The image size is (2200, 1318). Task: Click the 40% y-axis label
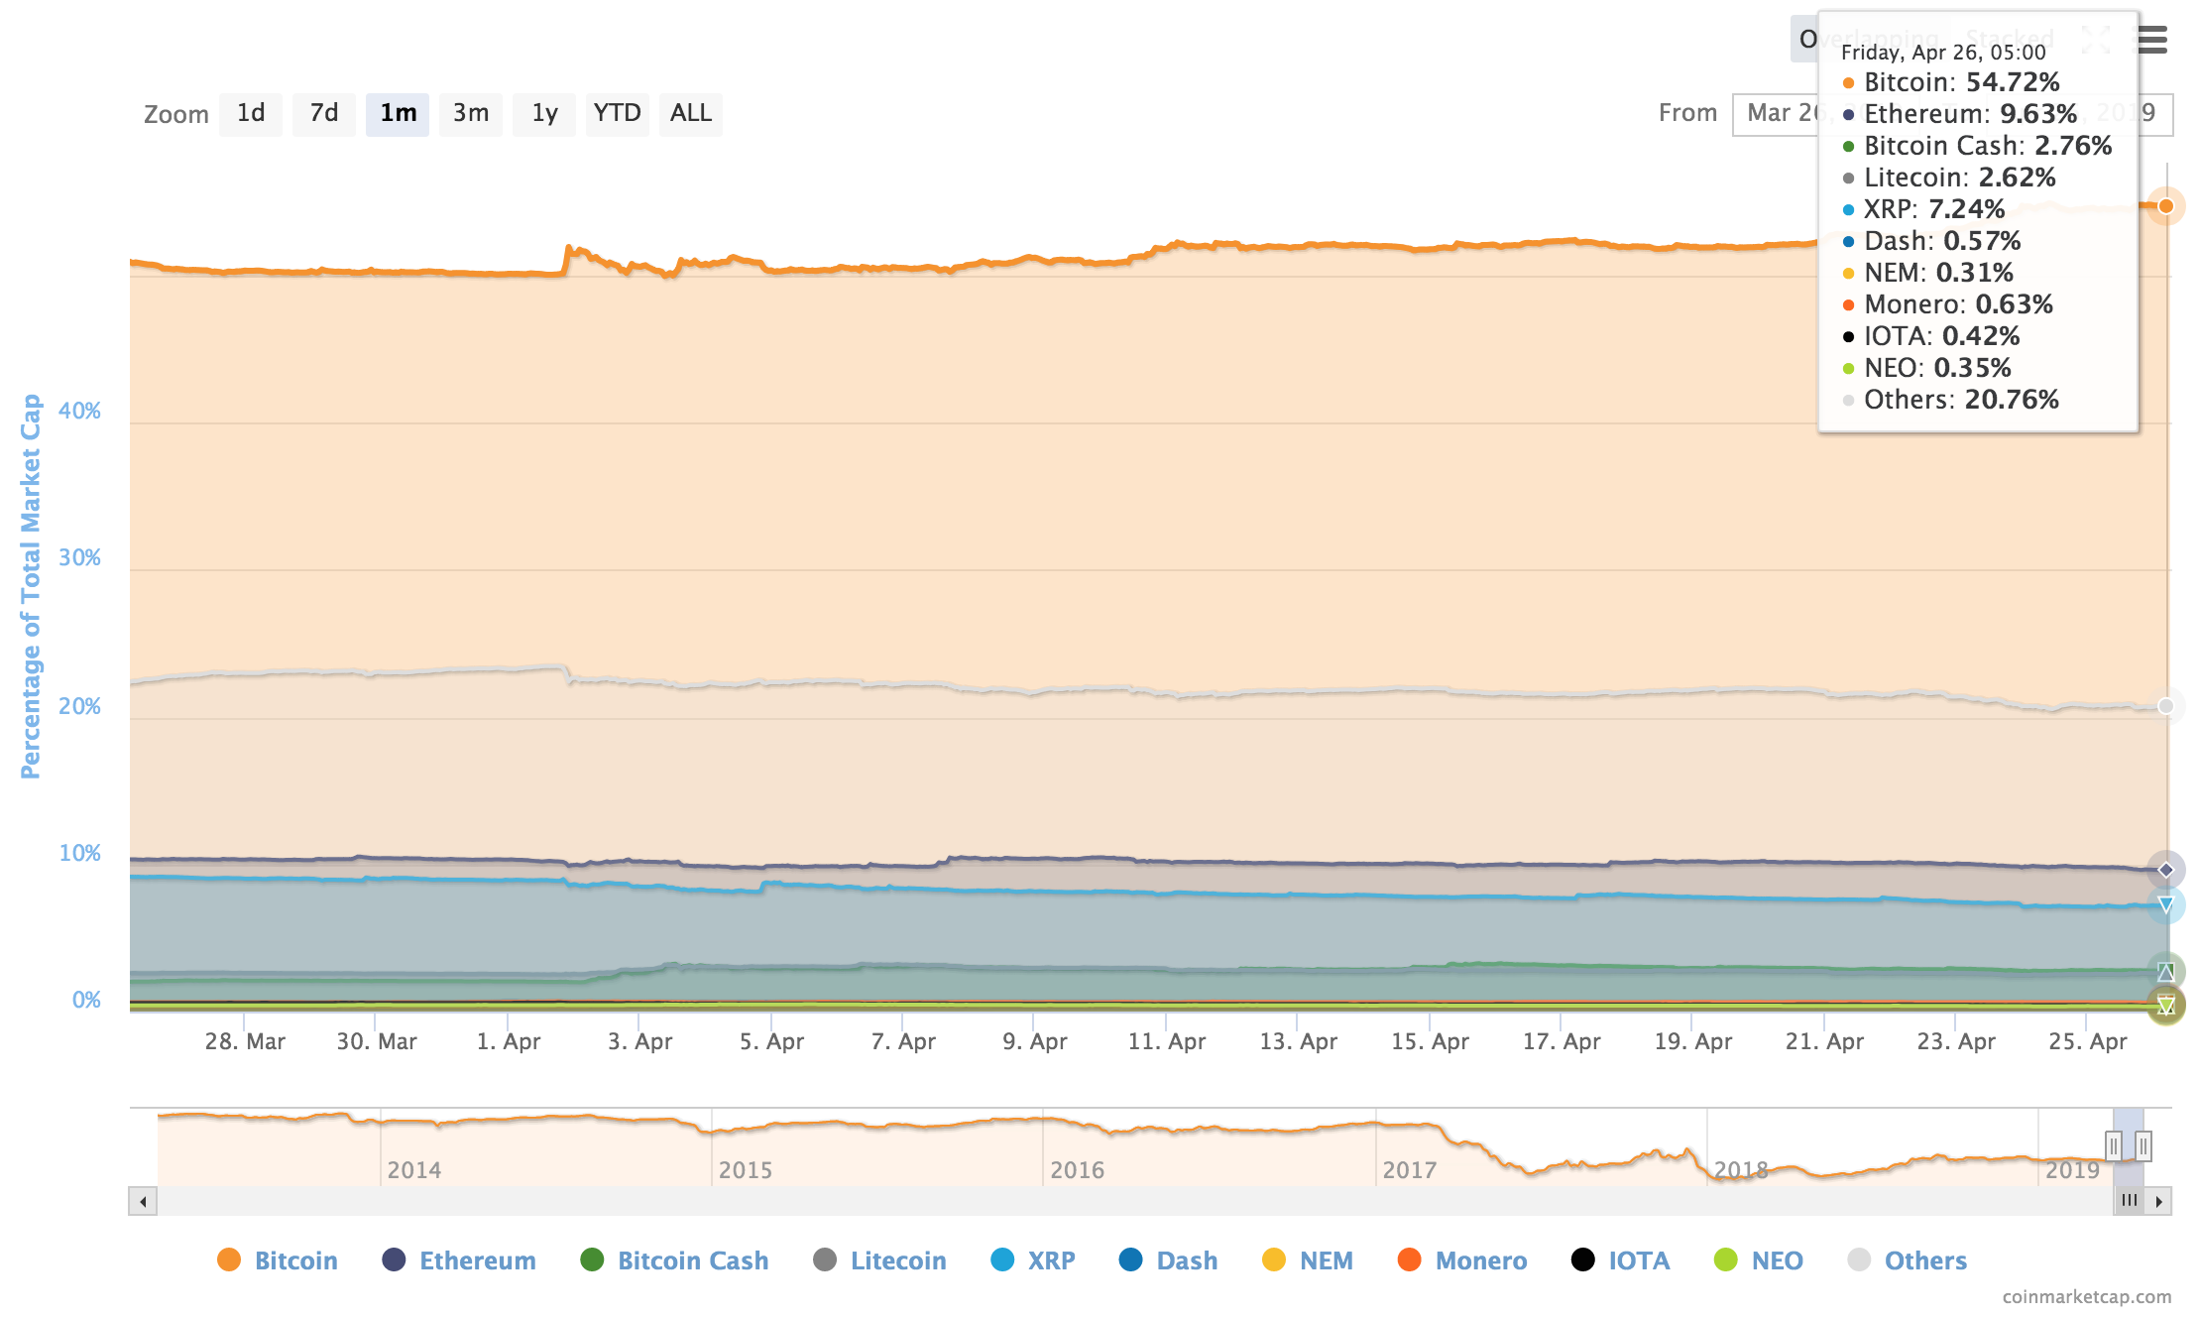click(x=79, y=411)
